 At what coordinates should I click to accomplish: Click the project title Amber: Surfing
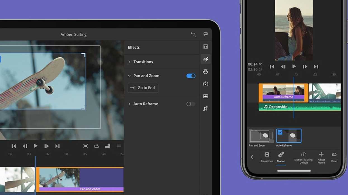pyautogui.click(x=74, y=35)
